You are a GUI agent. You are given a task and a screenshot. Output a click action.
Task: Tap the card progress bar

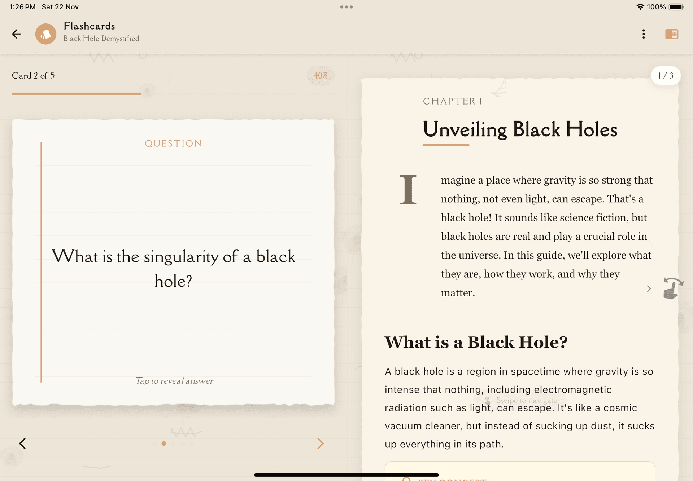pyautogui.click(x=76, y=94)
